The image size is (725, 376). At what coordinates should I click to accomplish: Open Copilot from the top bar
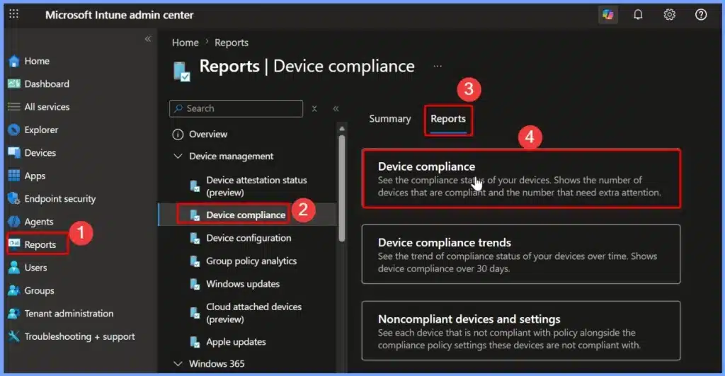click(x=607, y=15)
